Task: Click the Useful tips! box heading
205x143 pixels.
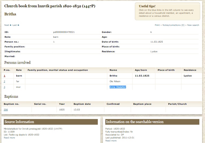Action: 147,6
